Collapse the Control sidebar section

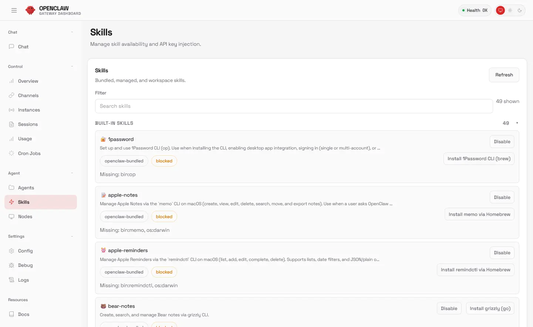click(72, 66)
